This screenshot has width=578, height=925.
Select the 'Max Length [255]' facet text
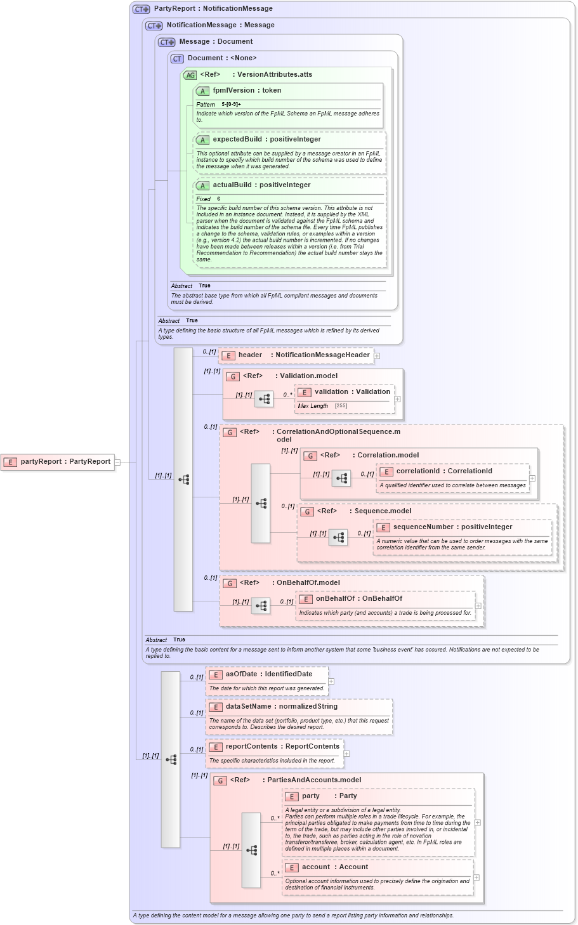tap(322, 406)
